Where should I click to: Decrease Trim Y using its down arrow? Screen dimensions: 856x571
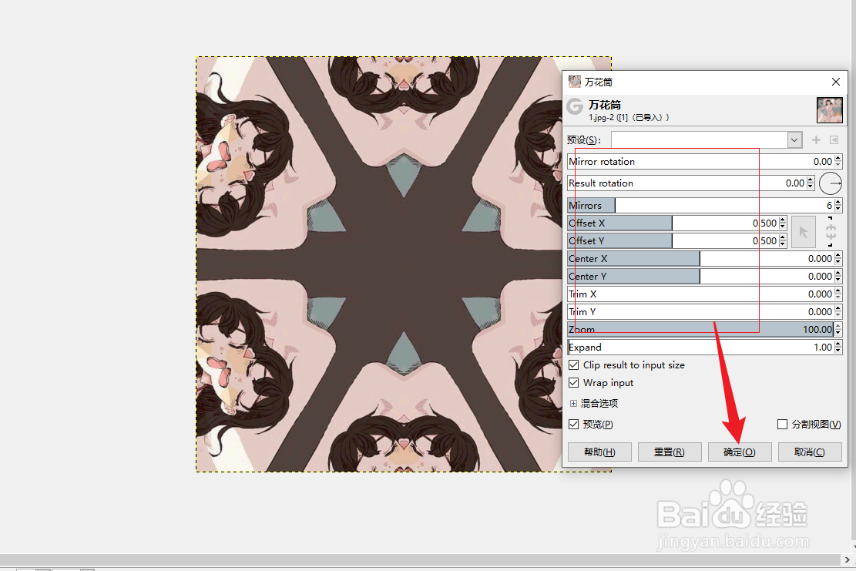click(838, 315)
